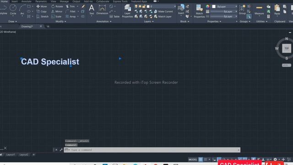The height and width of the screenshot is (165, 293).
Task: Select the Dimension tool
Action: [102, 10]
